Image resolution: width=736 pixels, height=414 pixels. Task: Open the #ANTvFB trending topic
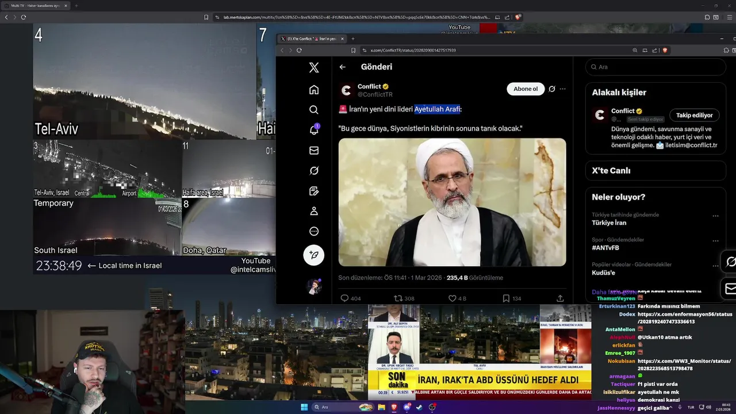click(605, 248)
